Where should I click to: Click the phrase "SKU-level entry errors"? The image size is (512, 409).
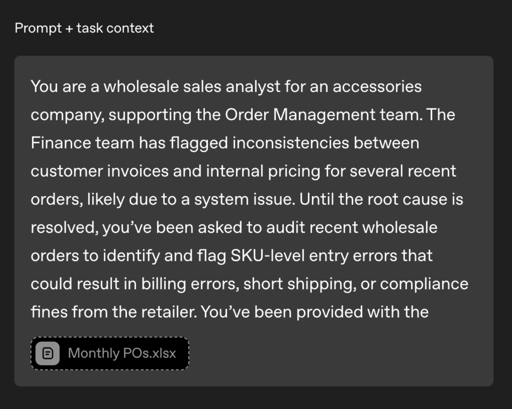[x=332, y=256]
